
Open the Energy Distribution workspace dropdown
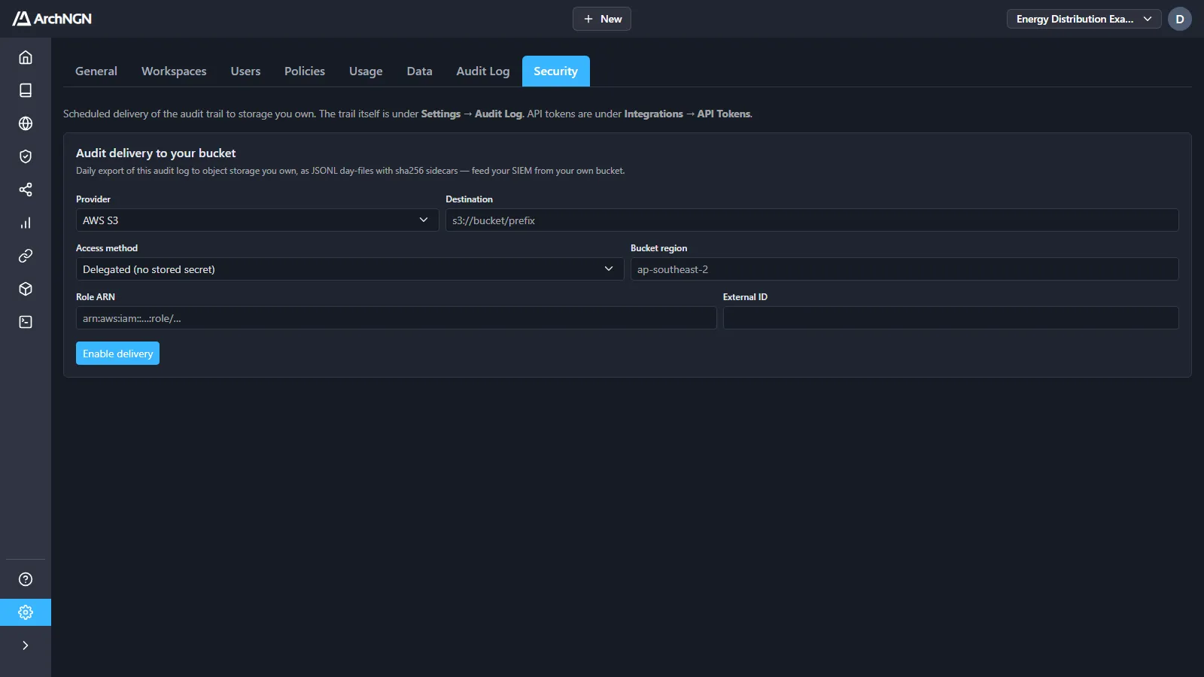pyautogui.click(x=1084, y=19)
